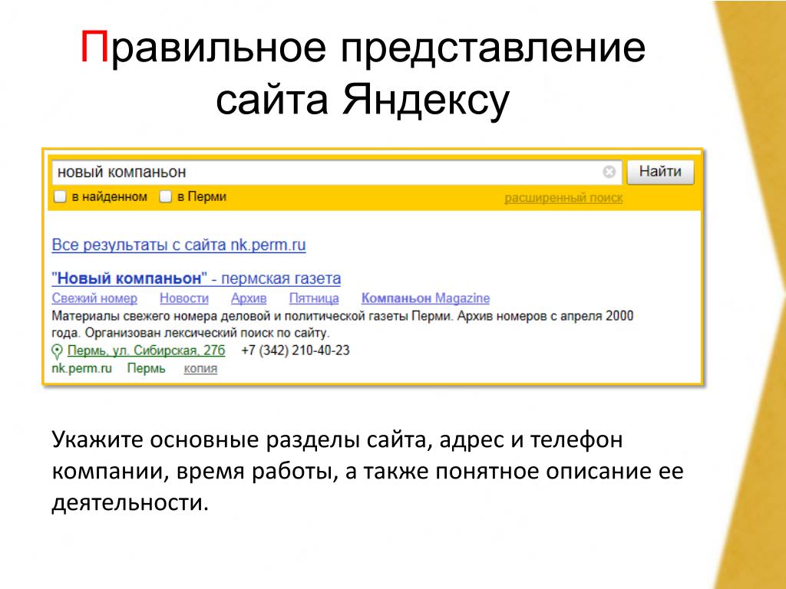Click the map pin icon beside the address
This screenshot has width=786, height=589.
(x=57, y=351)
